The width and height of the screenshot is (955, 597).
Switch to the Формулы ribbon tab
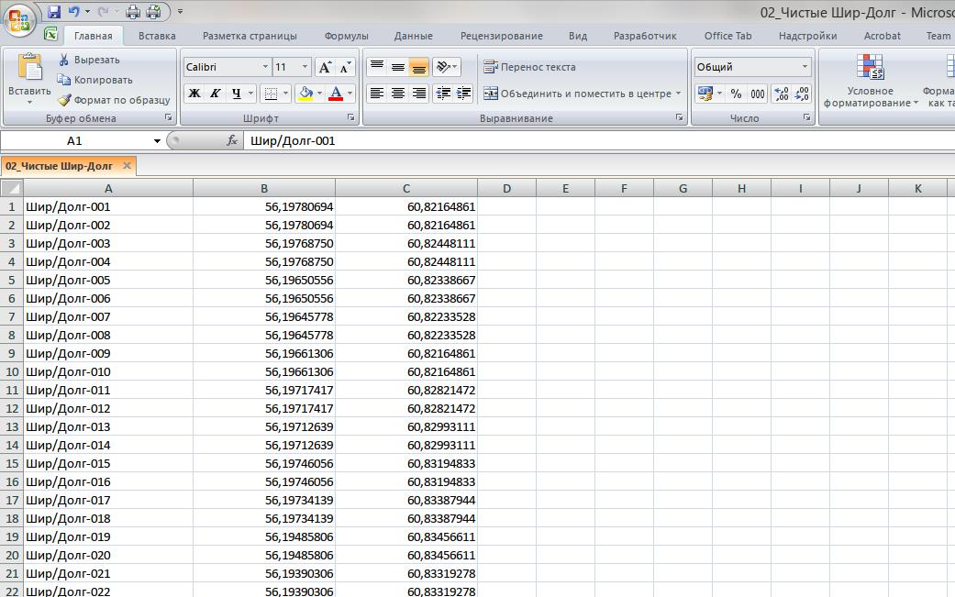[x=345, y=36]
